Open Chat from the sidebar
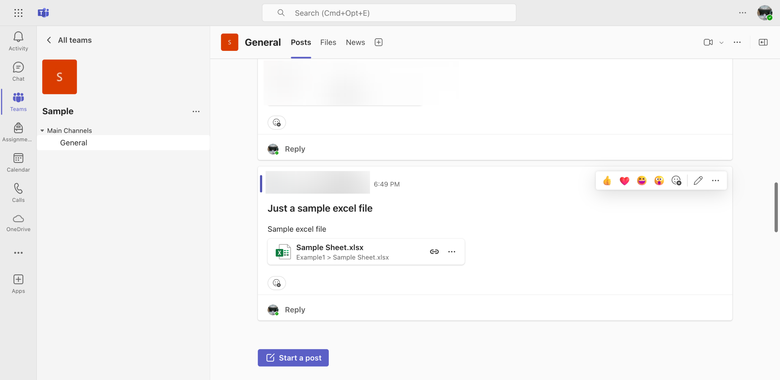The width and height of the screenshot is (780, 380). (18, 72)
